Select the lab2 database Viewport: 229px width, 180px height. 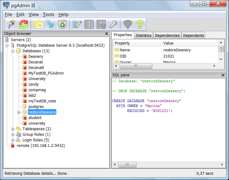coord(32,96)
